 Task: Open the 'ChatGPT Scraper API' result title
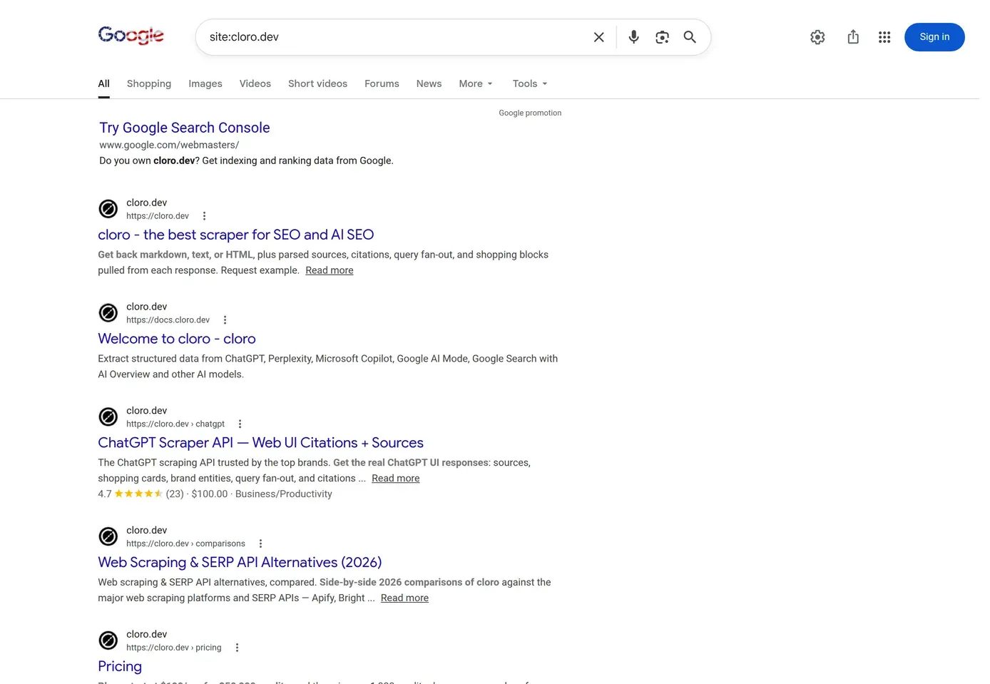pyautogui.click(x=260, y=443)
